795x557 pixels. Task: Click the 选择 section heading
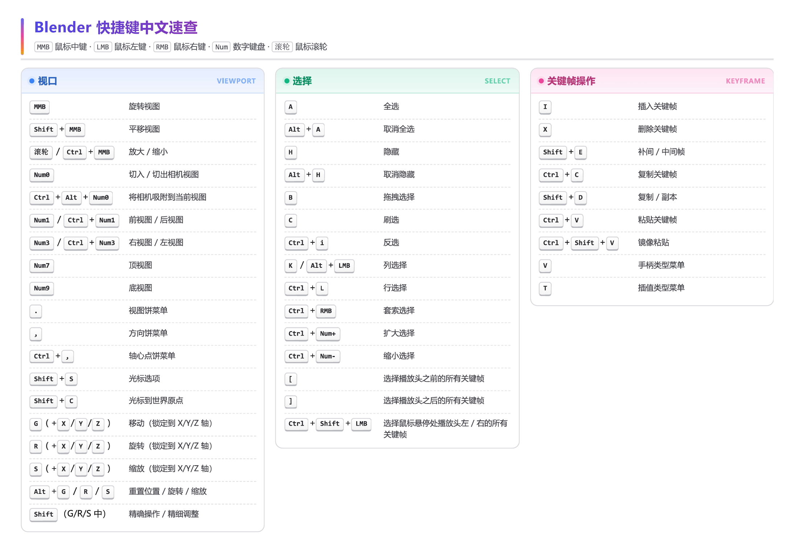[302, 81]
